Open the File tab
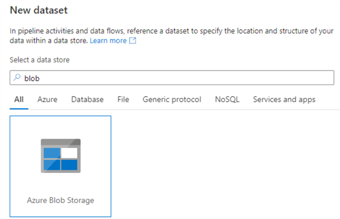The height and width of the screenshot is (219, 340). 123,99
